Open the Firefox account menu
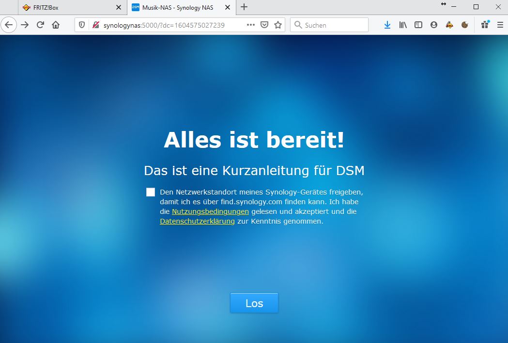Image resolution: width=508 pixels, height=343 pixels. 434,25
